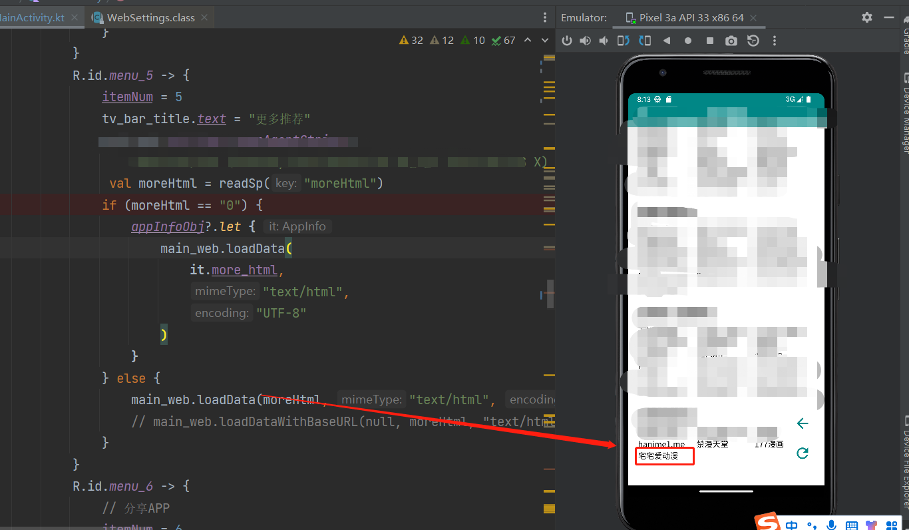The height and width of the screenshot is (530, 909).
Task: Expand the previous problem navigation arrow
Action: coord(528,40)
